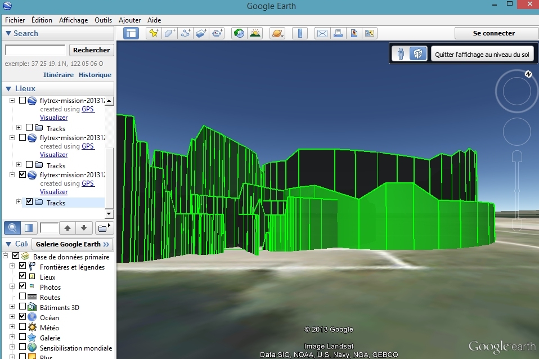Open the Édition menu
The width and height of the screenshot is (539, 359).
click(x=42, y=20)
